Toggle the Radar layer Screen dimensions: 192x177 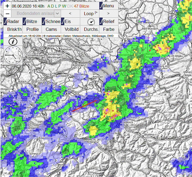pos(13,22)
